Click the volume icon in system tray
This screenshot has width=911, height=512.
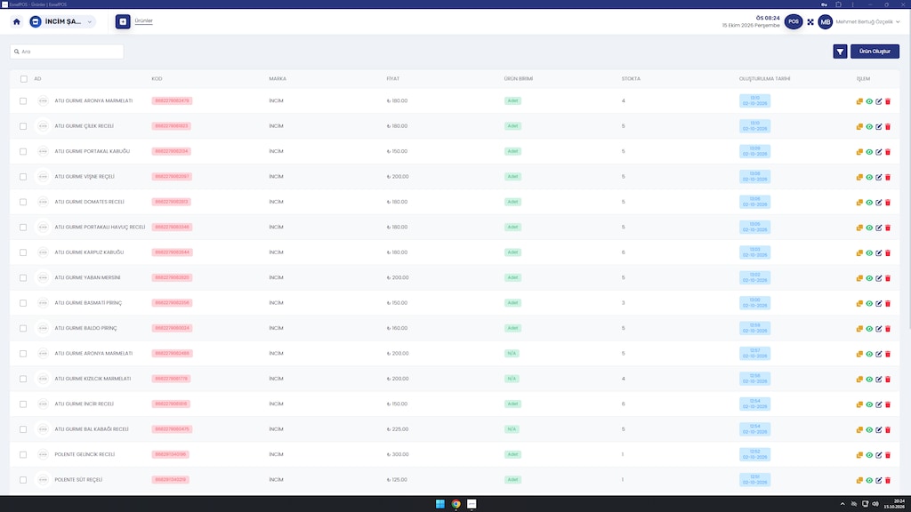875,504
